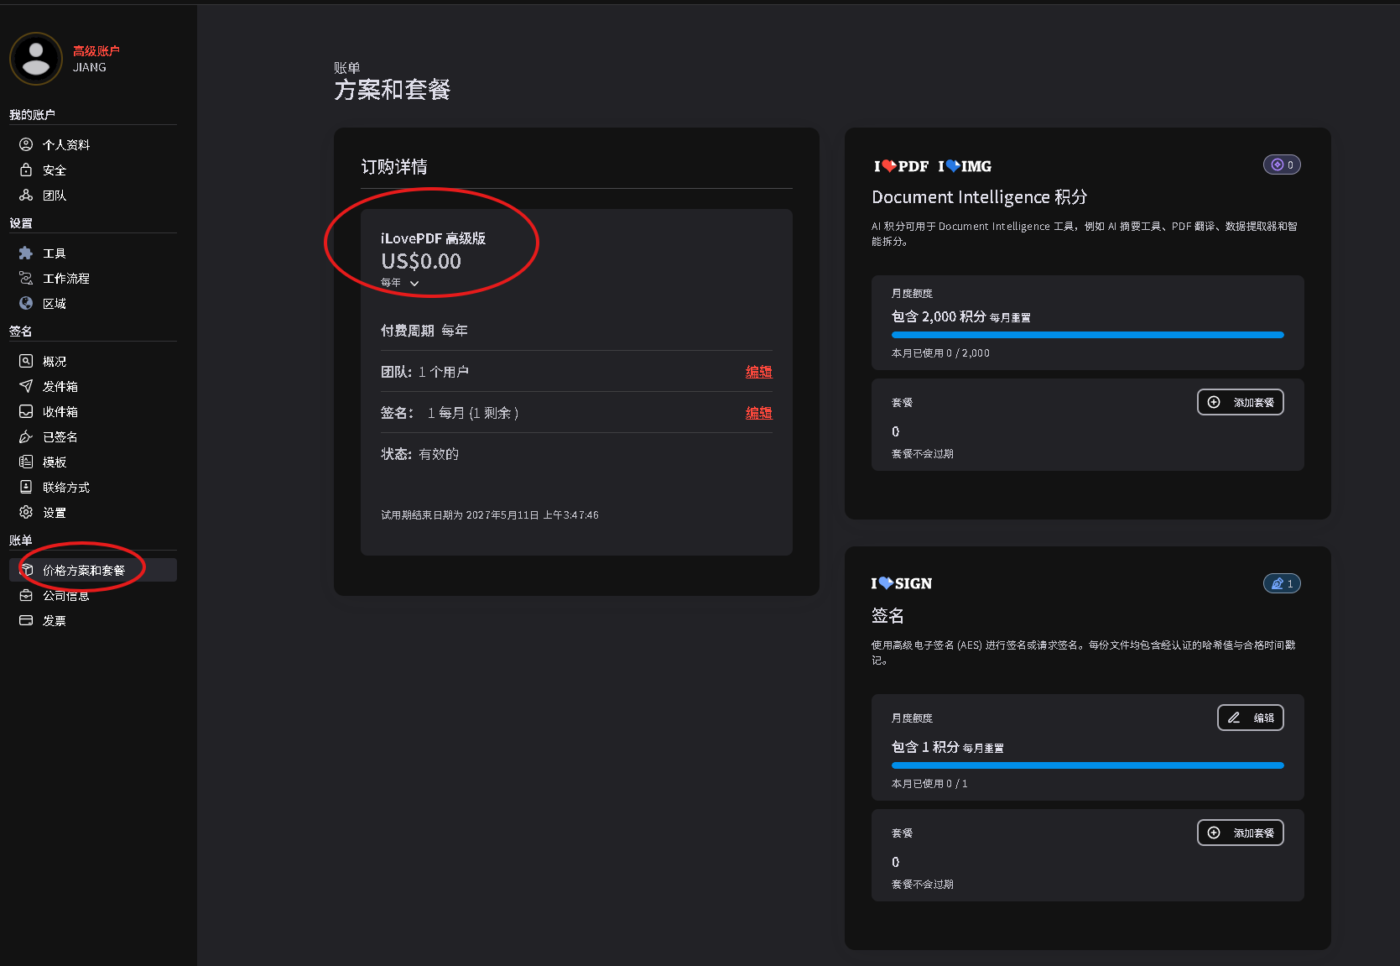Click the 概况 overview icon
The width and height of the screenshot is (1400, 966).
point(26,361)
